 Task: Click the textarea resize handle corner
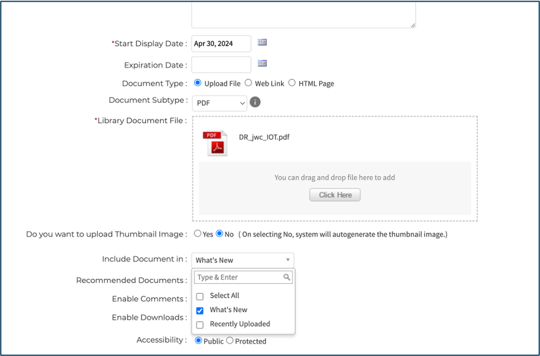click(413, 25)
